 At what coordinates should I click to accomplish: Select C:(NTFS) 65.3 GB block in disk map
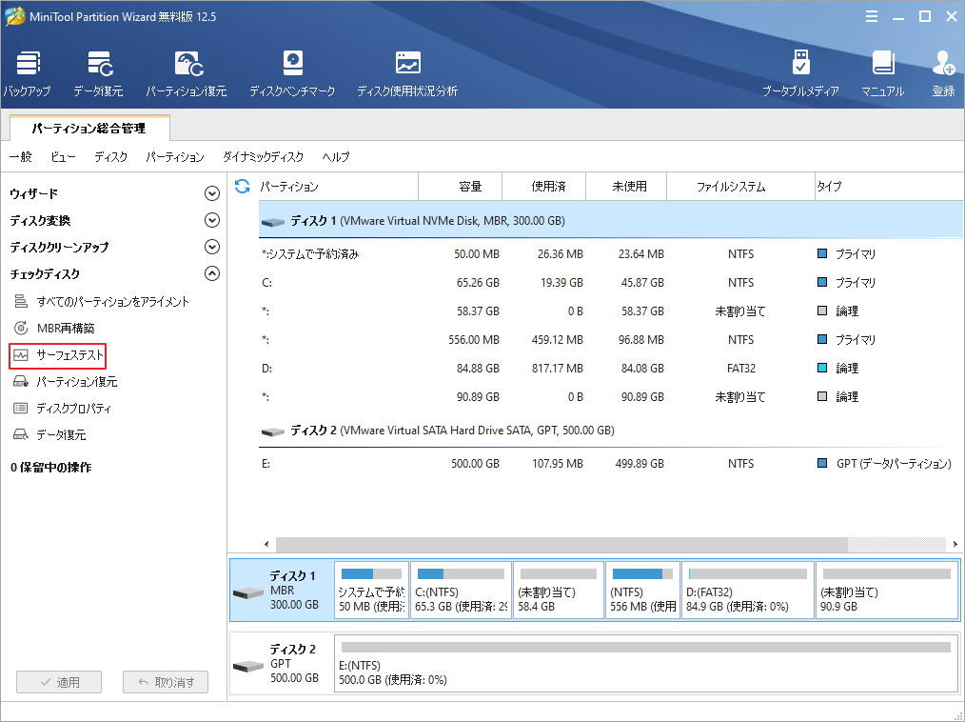(461, 591)
